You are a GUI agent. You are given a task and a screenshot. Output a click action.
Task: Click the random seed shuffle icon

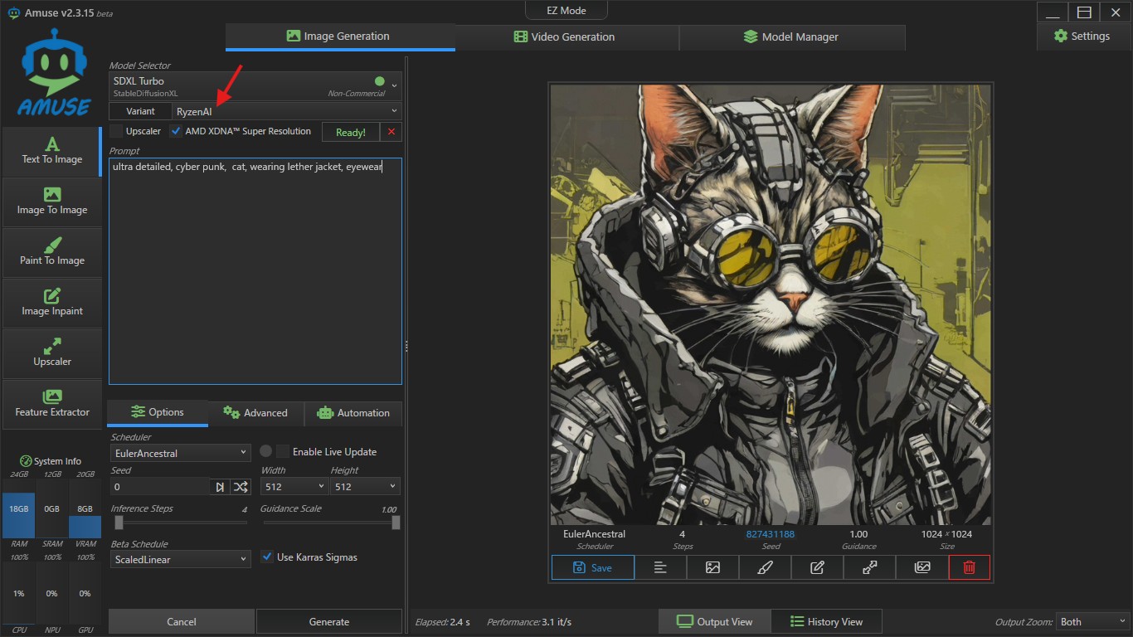pos(241,487)
